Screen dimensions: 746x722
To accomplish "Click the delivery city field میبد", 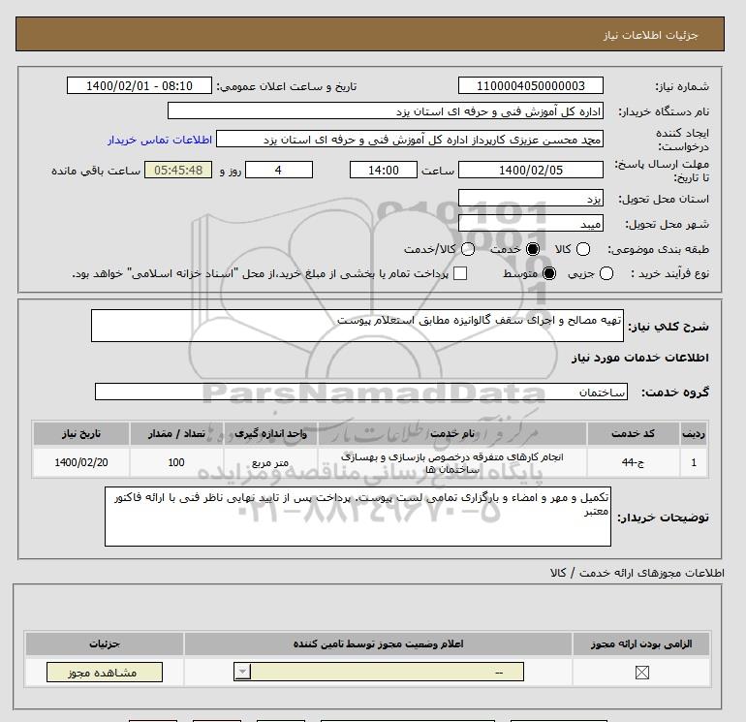I will click(531, 223).
